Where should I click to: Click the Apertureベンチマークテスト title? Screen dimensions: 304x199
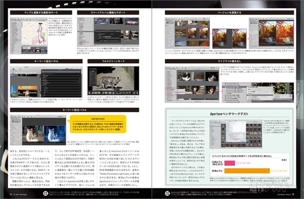coord(229,114)
